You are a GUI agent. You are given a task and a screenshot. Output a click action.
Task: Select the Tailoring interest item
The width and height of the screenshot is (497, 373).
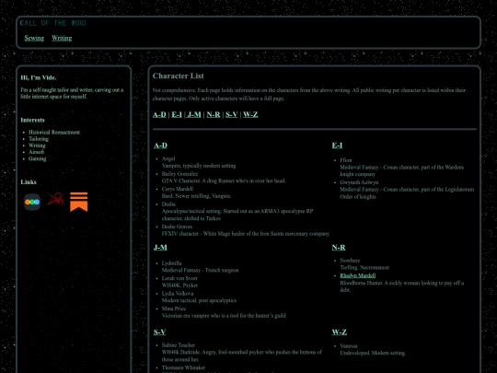coord(39,139)
